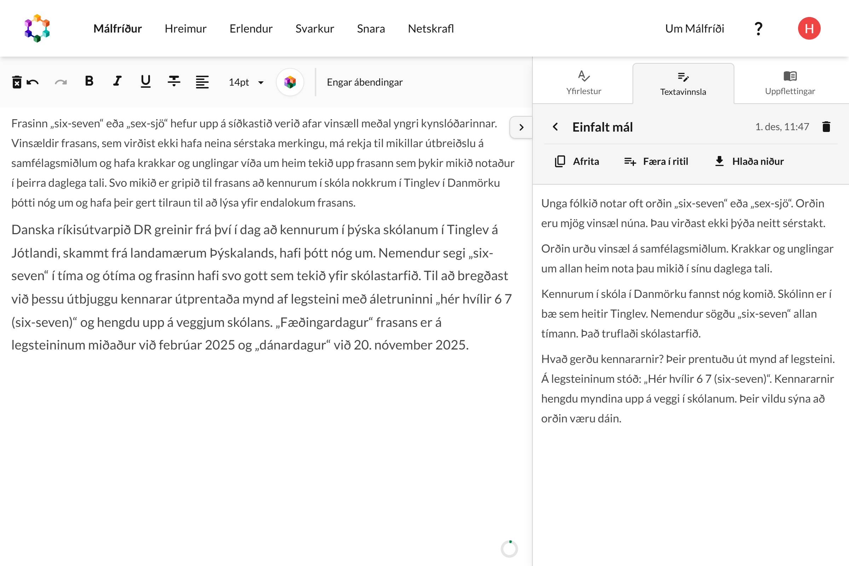This screenshot has width=849, height=566.
Task: Switch to the Yfirlestur tab
Action: [583, 83]
